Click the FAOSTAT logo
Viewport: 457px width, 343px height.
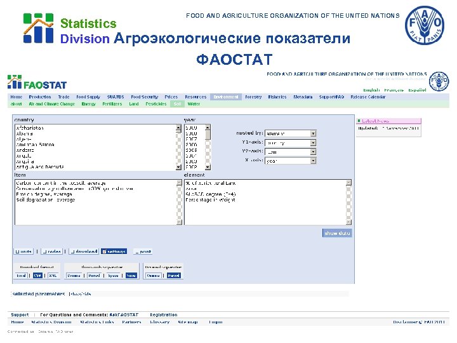tap(37, 82)
